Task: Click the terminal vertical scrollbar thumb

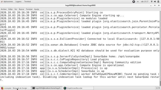Action: point(160,83)
